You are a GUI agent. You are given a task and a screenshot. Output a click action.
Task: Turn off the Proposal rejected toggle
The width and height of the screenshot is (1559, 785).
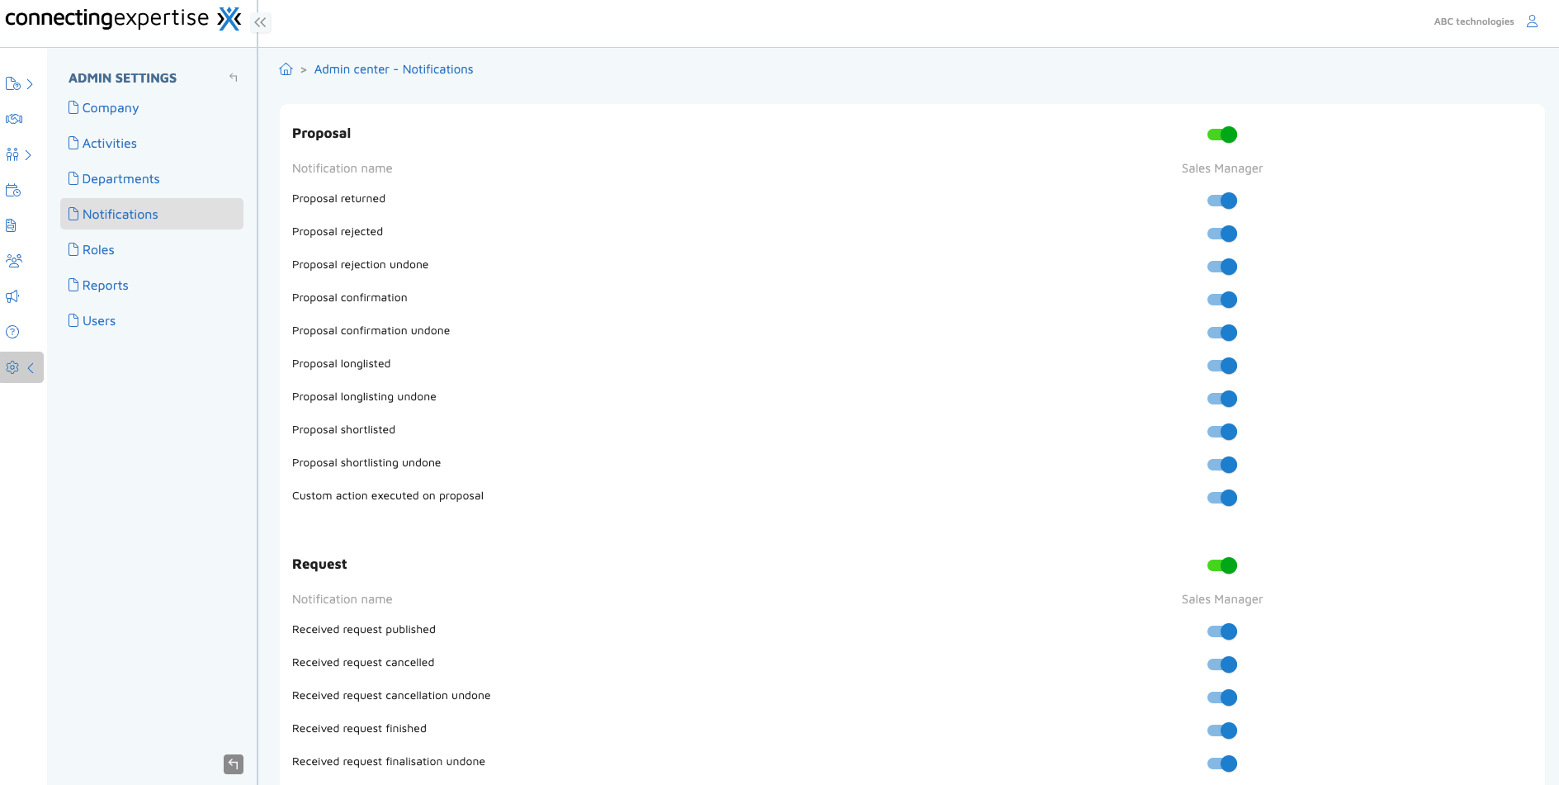tap(1222, 234)
